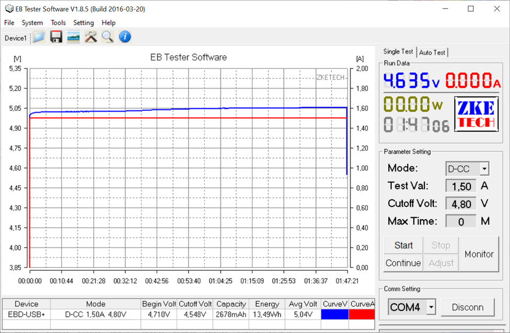Click the blue CurveV color swatch
Image resolution: width=510 pixels, height=333 pixels.
click(335, 314)
